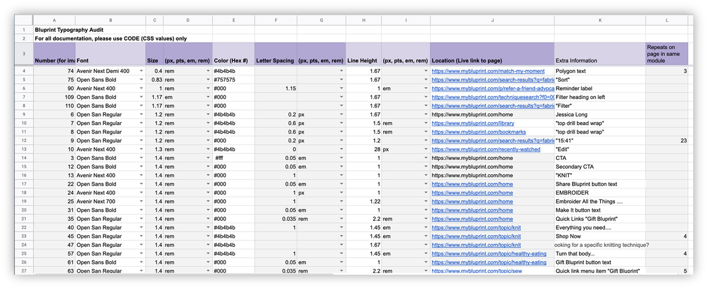The height and width of the screenshot is (289, 708).
Task: Select the "#fff" color cell
Action: point(234,158)
